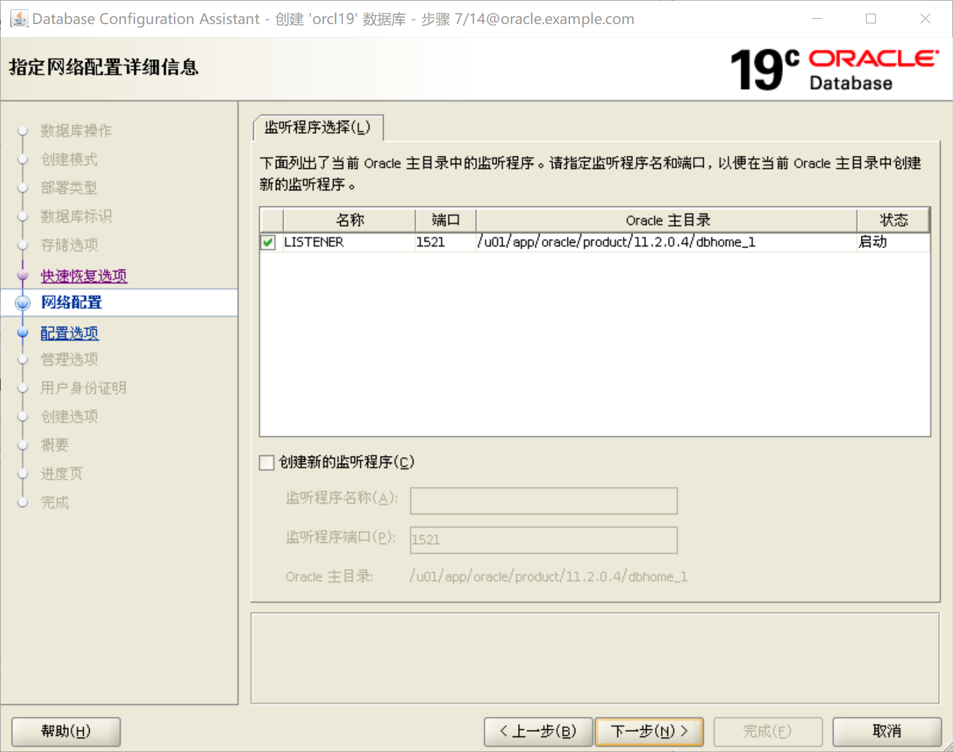Uncheck the LISTENER row checkbox
Screen dimensions: 953x752
click(x=268, y=242)
